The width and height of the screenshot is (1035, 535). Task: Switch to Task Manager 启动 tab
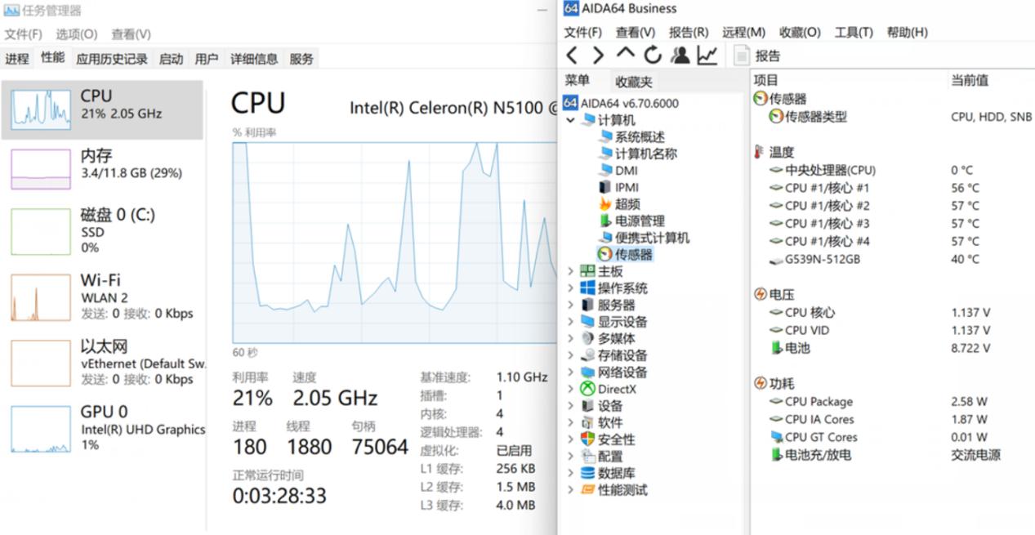pos(171,59)
